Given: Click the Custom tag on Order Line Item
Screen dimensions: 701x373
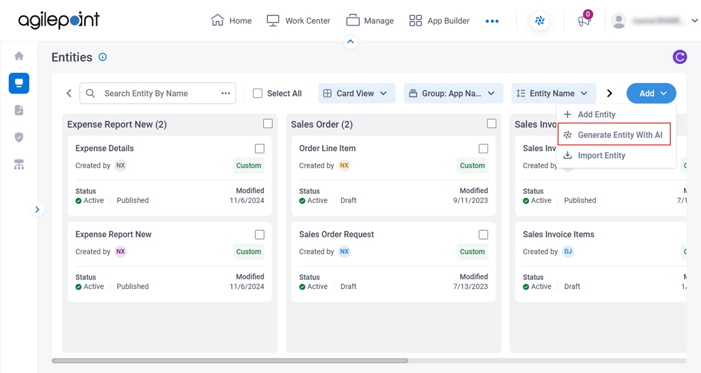Looking at the screenshot, I should (x=472, y=166).
